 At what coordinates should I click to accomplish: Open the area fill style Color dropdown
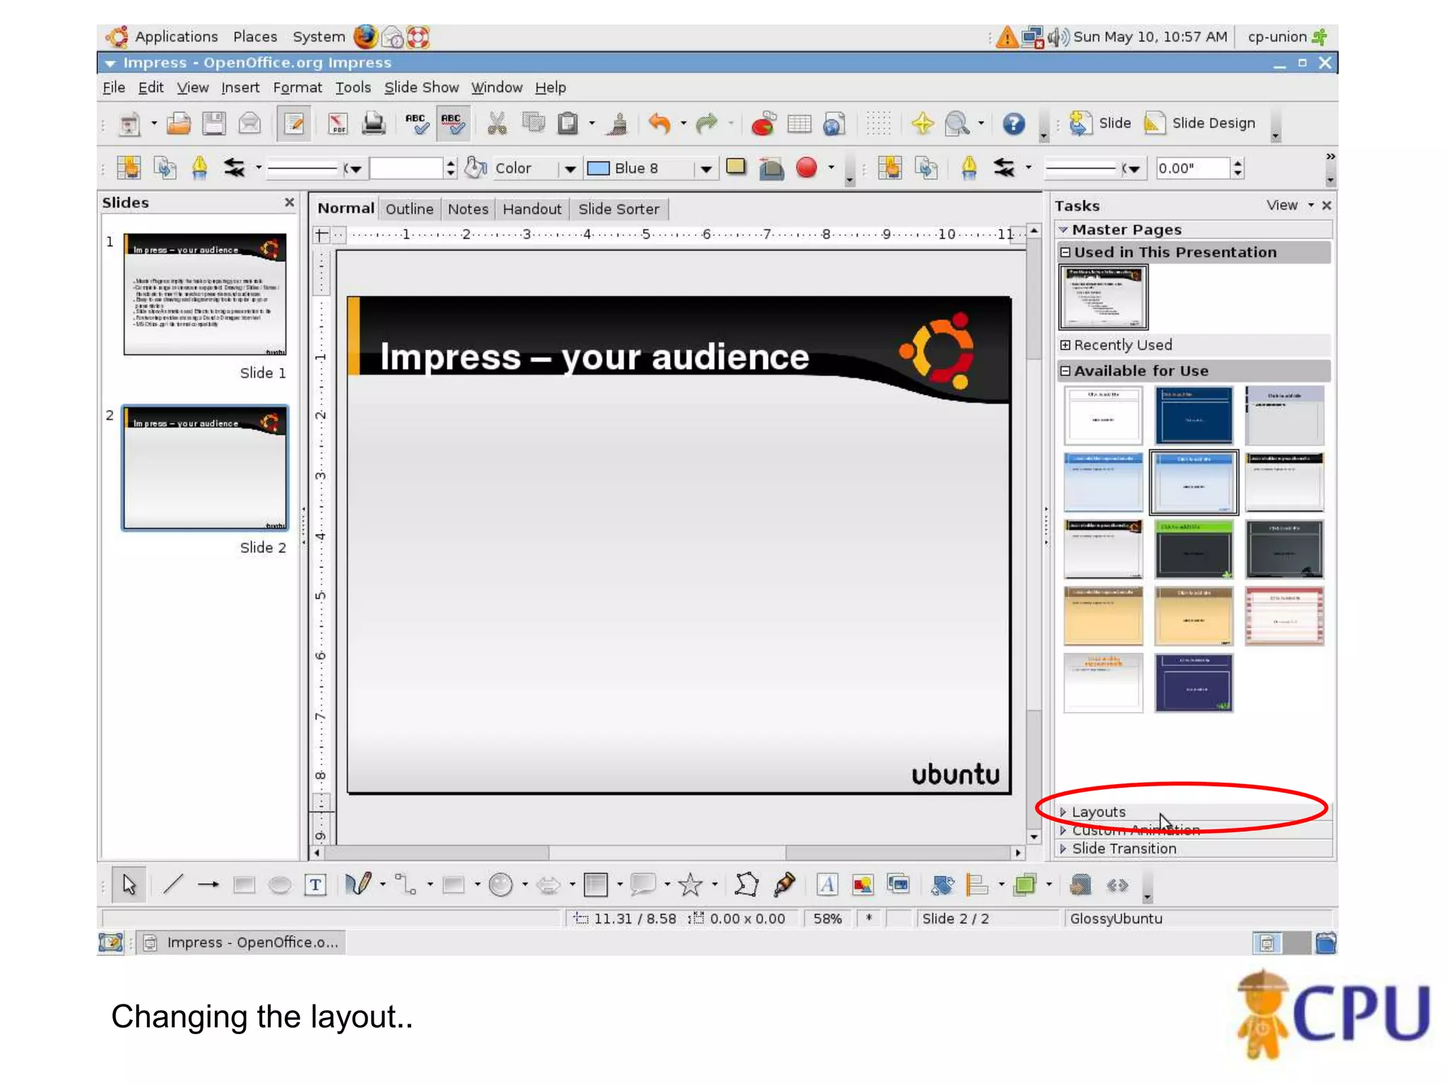point(569,169)
